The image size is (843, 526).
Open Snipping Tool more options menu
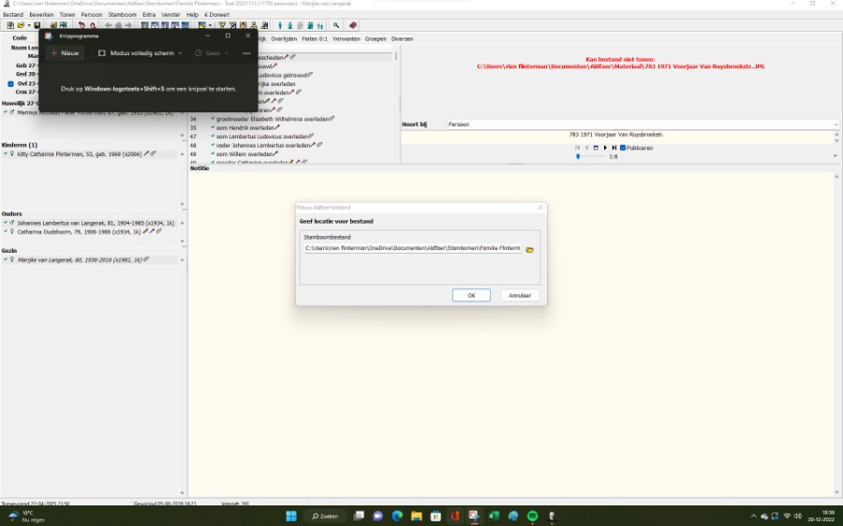pyautogui.click(x=246, y=53)
